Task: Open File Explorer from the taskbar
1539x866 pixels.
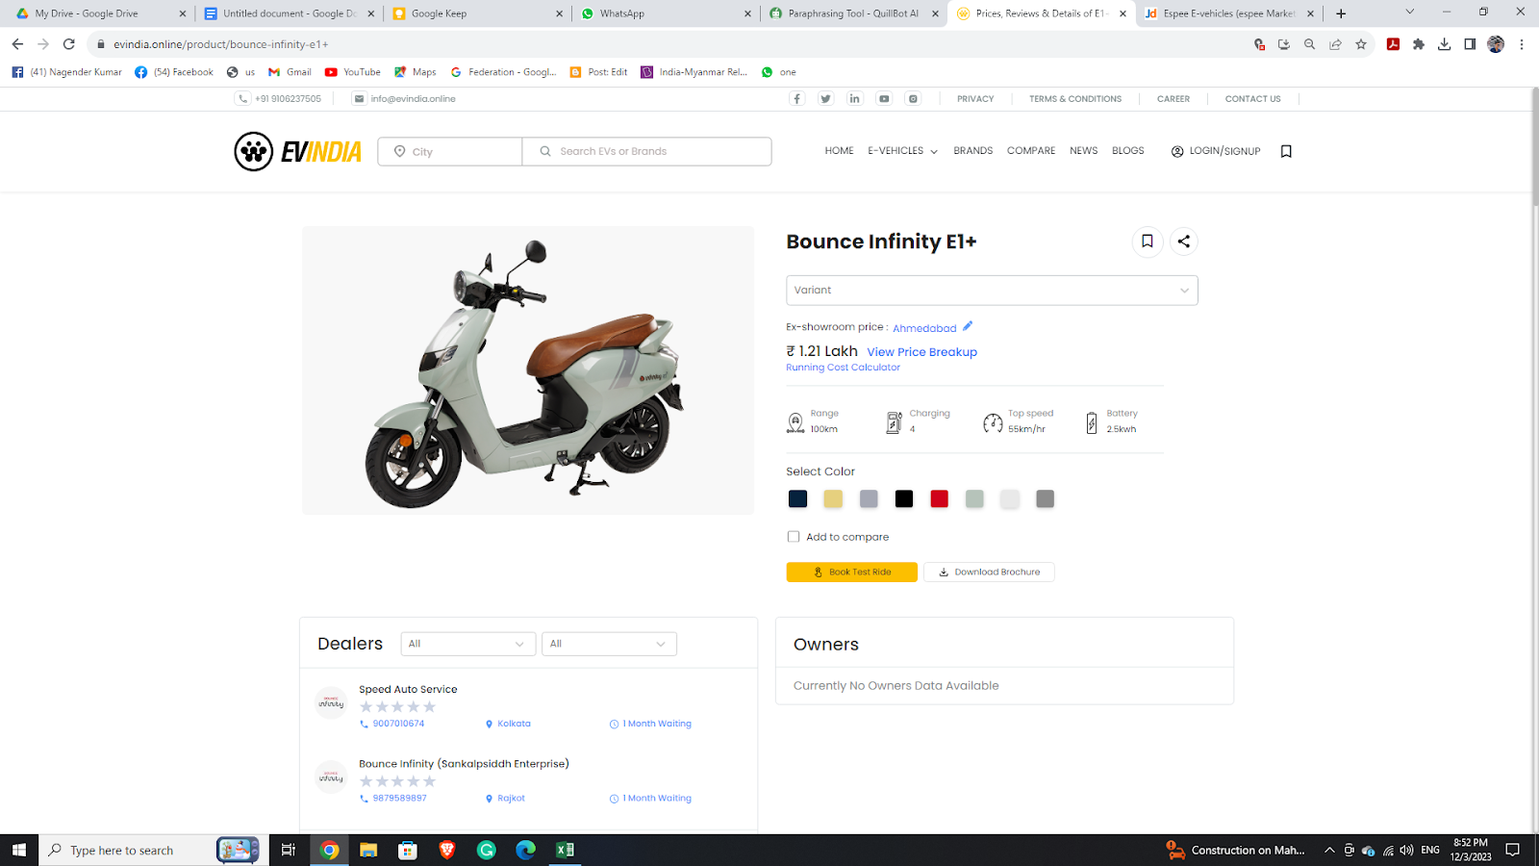Action: (368, 850)
